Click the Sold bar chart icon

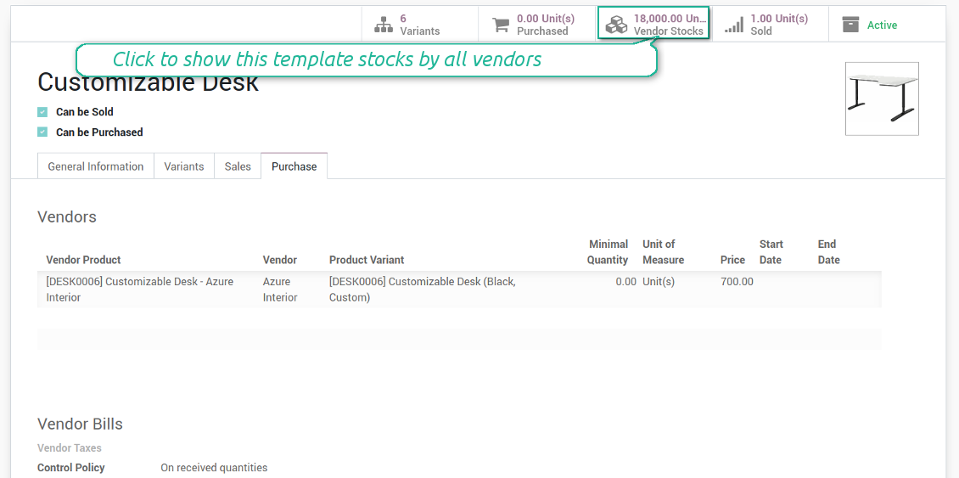(734, 25)
